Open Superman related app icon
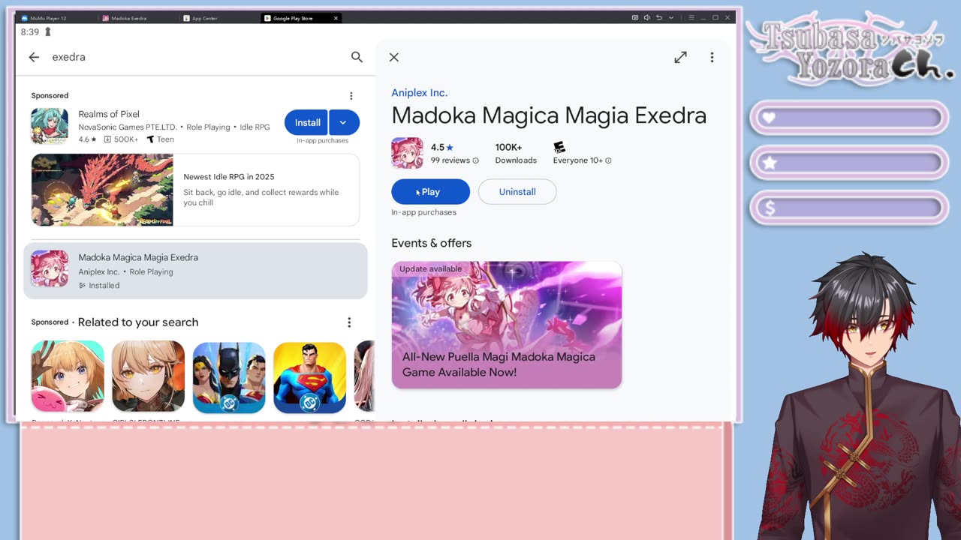 (309, 377)
